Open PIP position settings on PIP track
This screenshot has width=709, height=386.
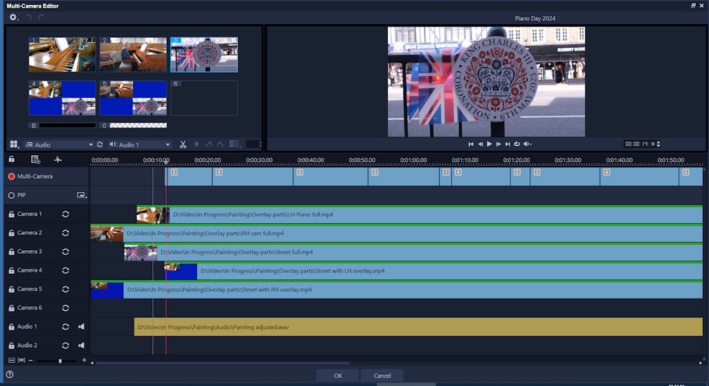point(82,195)
